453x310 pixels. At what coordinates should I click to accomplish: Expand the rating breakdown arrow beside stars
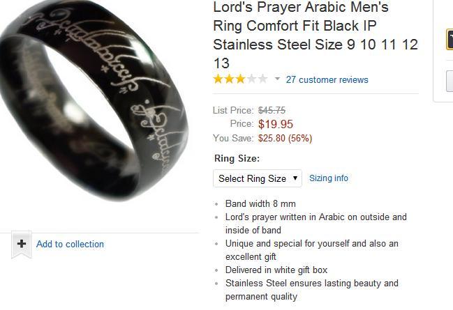[277, 79]
